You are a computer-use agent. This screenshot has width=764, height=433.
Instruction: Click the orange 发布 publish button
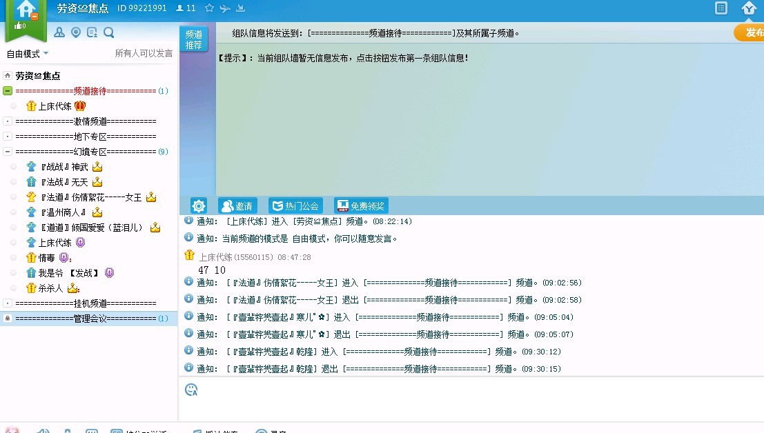[x=752, y=32]
